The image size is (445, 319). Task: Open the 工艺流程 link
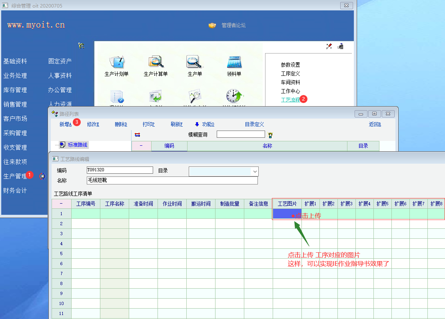(290, 100)
